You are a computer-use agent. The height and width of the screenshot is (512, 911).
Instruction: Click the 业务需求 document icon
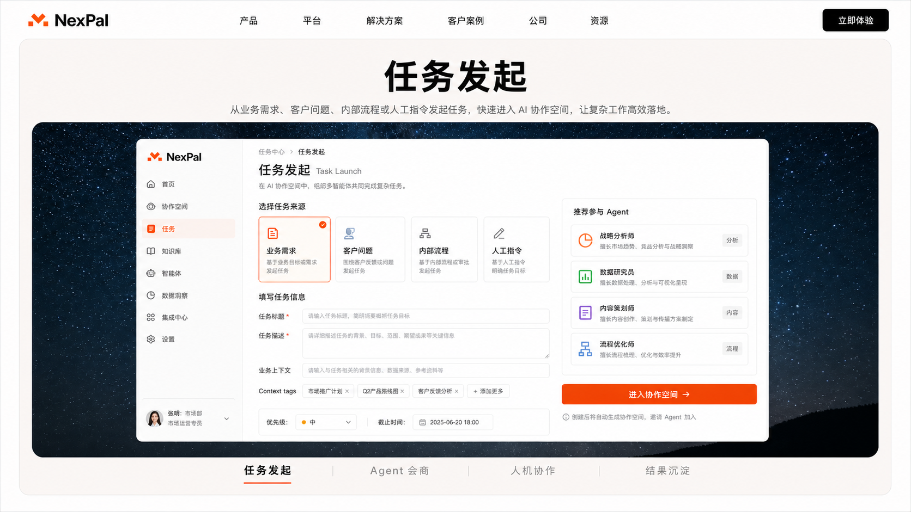(273, 233)
